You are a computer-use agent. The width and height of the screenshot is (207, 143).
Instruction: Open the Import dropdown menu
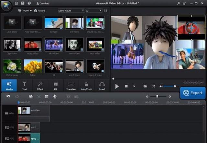[25, 11]
